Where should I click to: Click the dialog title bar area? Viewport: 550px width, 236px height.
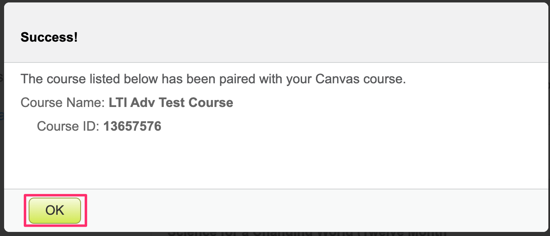coord(274,32)
